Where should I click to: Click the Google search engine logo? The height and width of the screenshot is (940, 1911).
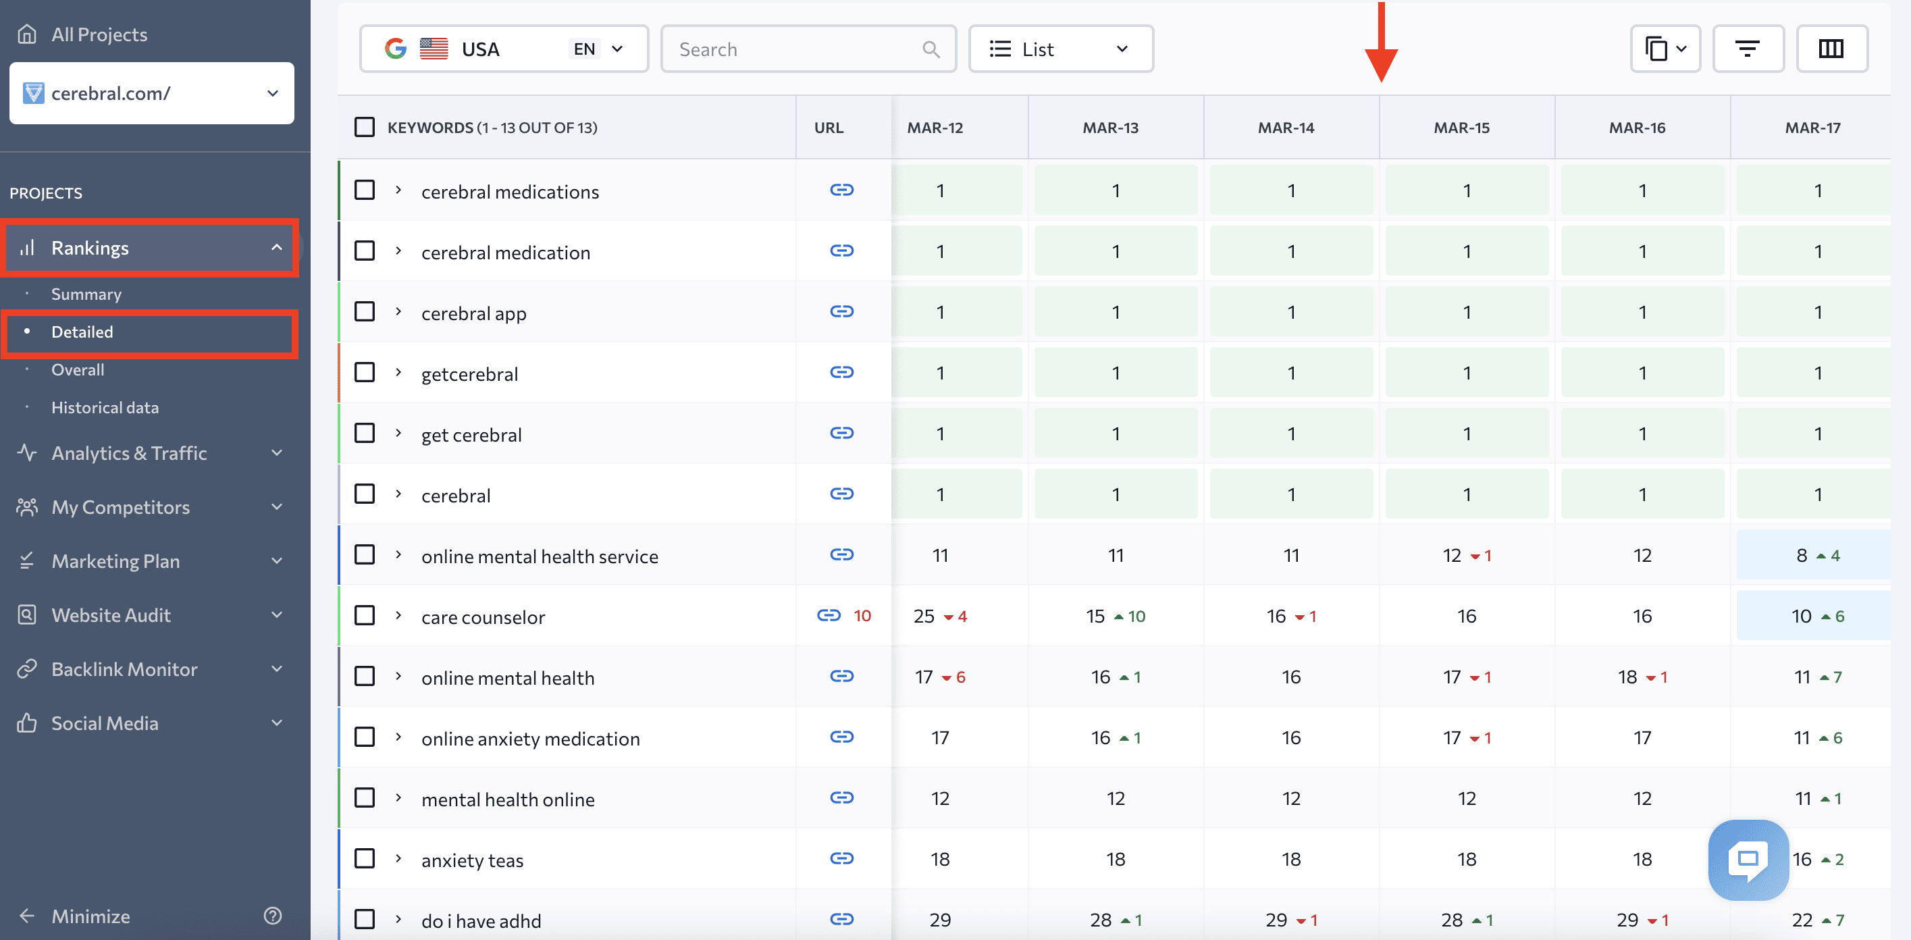point(396,50)
